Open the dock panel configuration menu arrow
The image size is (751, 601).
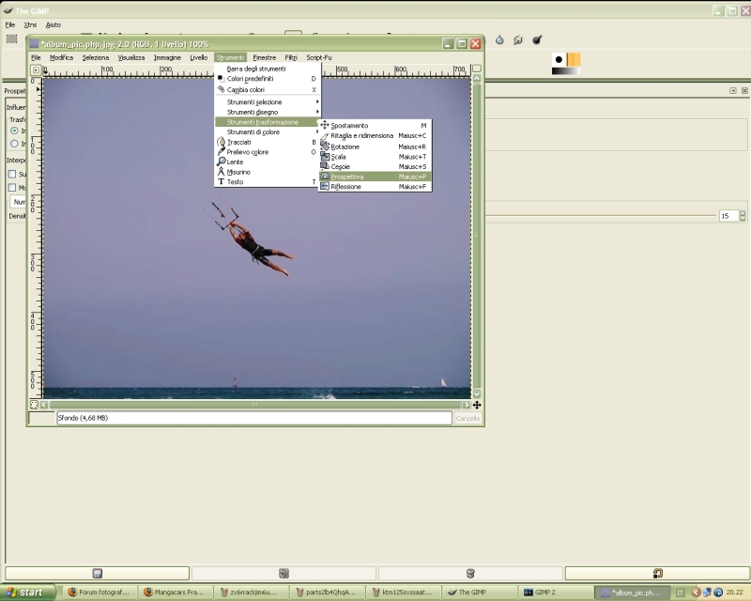(732, 91)
